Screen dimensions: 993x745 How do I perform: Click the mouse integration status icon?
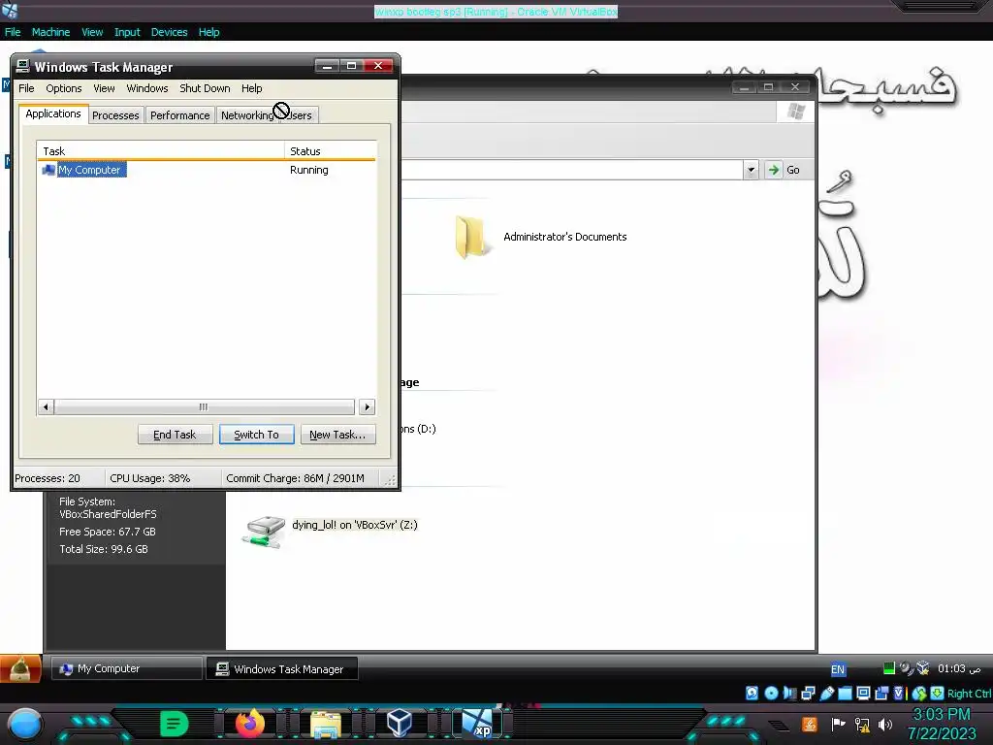point(919,693)
